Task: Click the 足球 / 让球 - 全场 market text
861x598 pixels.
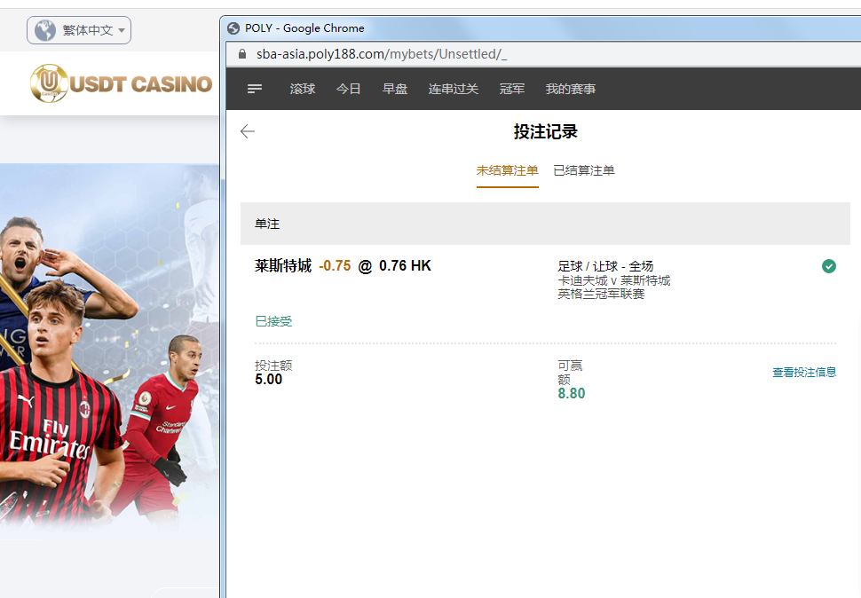Action: [605, 267]
